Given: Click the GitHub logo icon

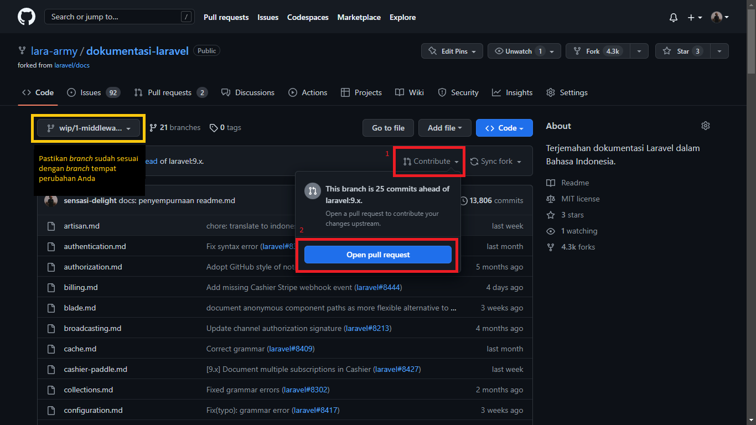Looking at the screenshot, I should point(27,17).
